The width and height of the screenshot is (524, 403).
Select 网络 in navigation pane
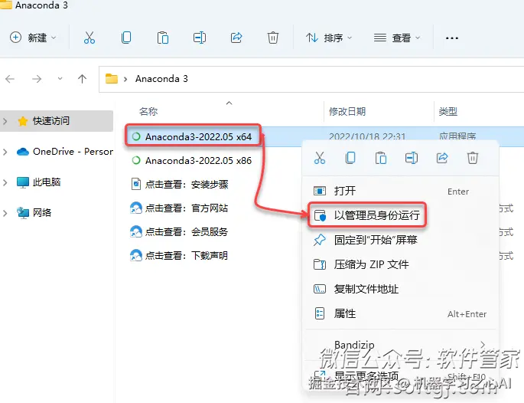(x=34, y=212)
